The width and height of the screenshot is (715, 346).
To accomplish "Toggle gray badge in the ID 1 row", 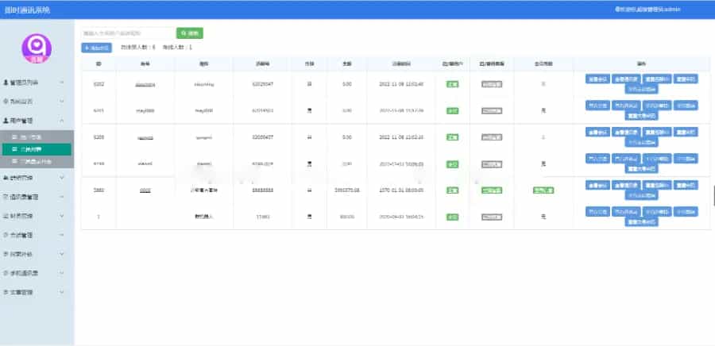I will (x=491, y=217).
